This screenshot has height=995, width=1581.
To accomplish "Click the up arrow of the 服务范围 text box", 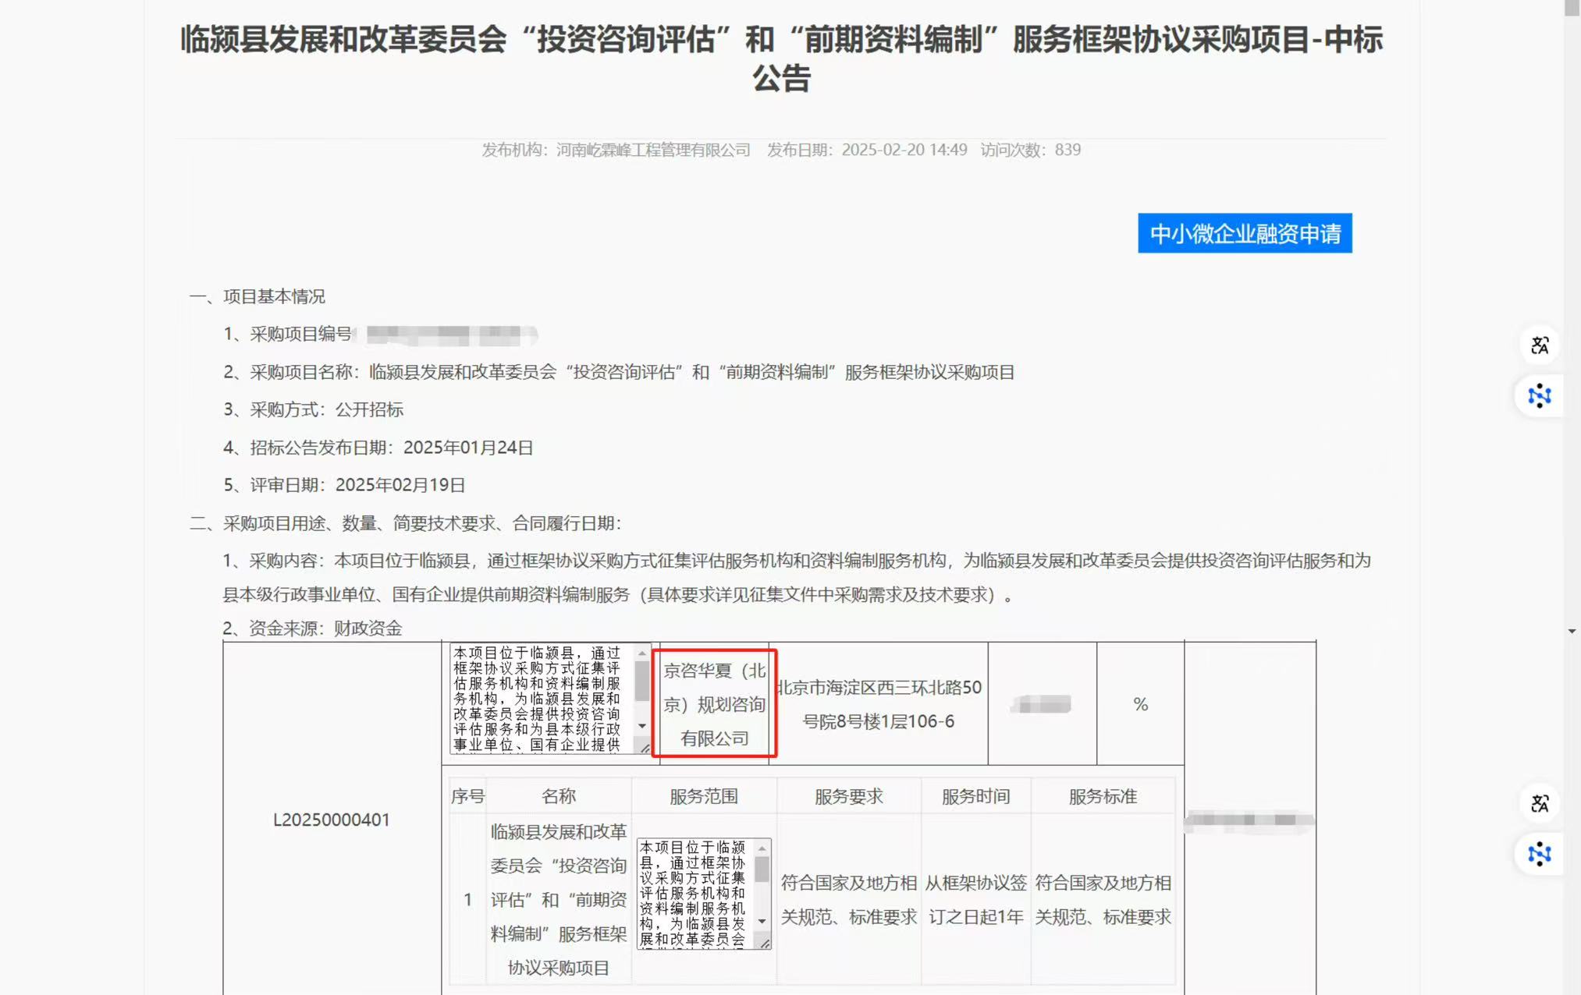I will (x=762, y=848).
